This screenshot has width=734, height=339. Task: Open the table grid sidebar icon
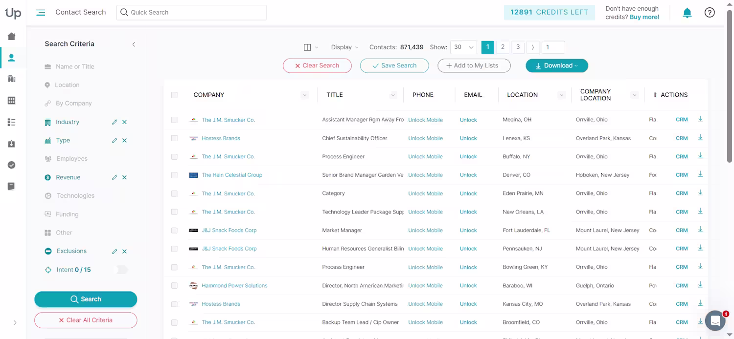coord(12,100)
